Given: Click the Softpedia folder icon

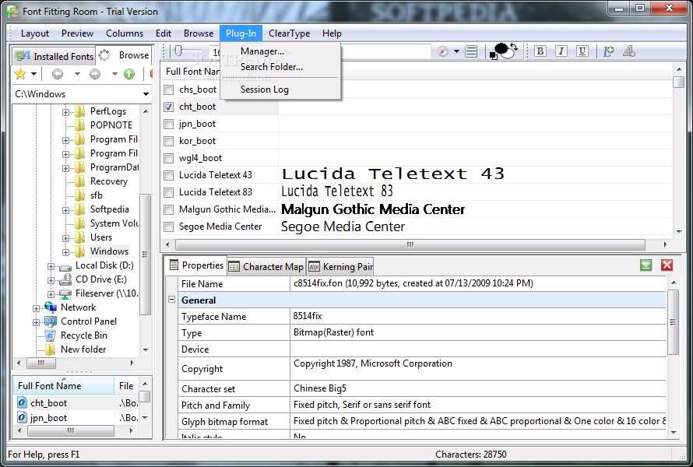Looking at the screenshot, I should pyautogui.click(x=80, y=209).
